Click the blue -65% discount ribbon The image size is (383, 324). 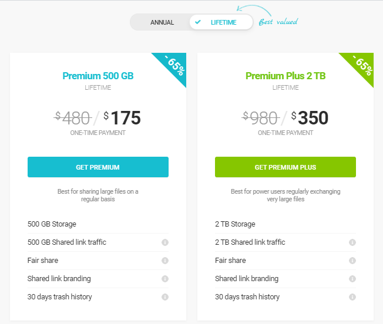click(174, 65)
